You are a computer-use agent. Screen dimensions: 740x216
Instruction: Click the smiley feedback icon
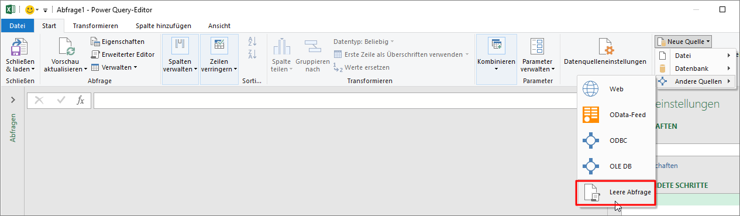point(30,9)
